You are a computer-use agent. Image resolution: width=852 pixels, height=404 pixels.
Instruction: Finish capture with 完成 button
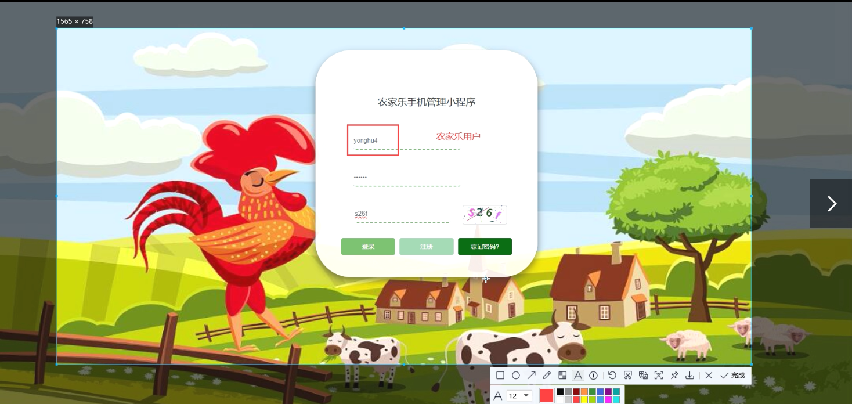point(732,376)
